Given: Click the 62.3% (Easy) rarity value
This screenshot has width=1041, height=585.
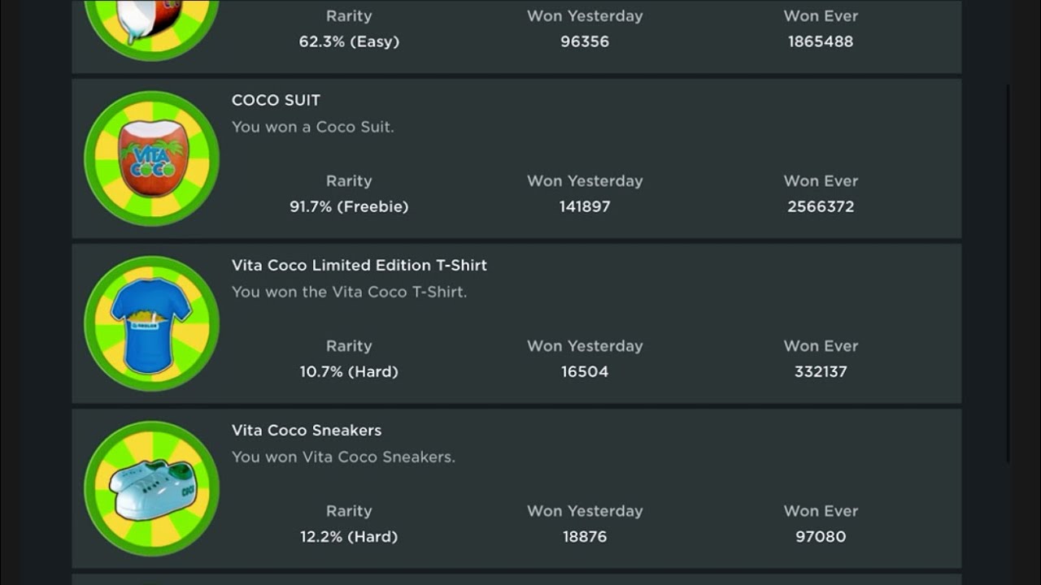Looking at the screenshot, I should (349, 41).
